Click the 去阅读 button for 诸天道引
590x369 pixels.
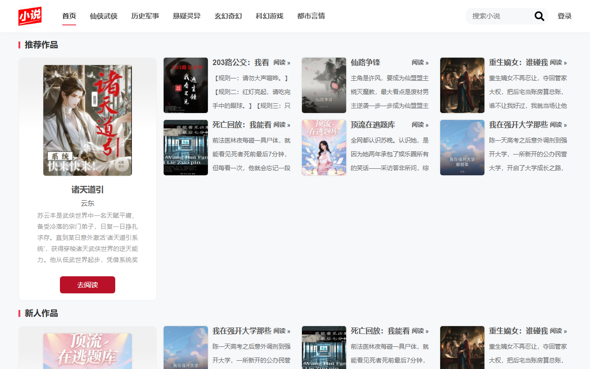click(x=88, y=285)
